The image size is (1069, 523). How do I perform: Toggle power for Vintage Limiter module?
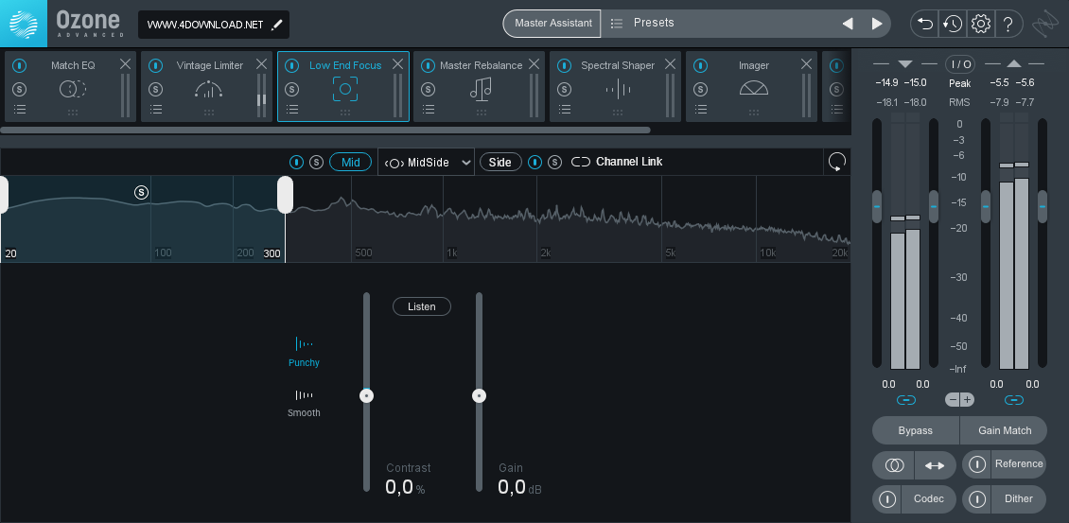click(156, 65)
